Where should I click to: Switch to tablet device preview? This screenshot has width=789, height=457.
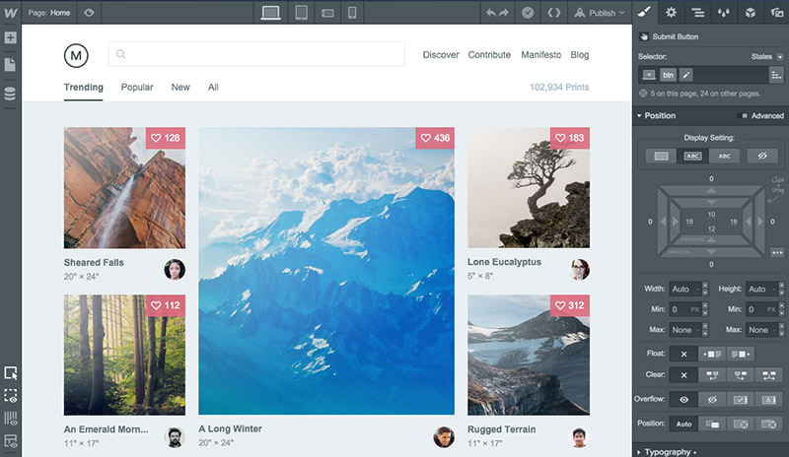[301, 13]
